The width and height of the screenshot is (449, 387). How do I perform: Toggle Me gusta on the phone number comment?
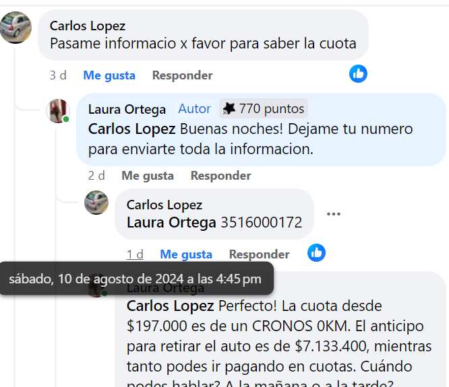click(x=186, y=254)
